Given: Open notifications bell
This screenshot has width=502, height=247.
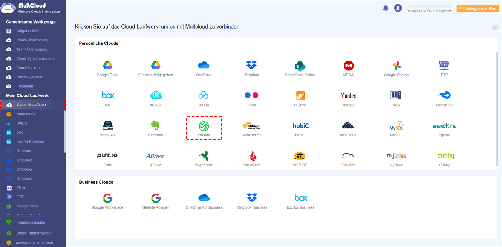Looking at the screenshot, I should pos(386,8).
